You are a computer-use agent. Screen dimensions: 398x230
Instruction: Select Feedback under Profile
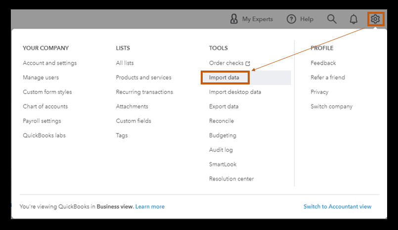tap(323, 63)
